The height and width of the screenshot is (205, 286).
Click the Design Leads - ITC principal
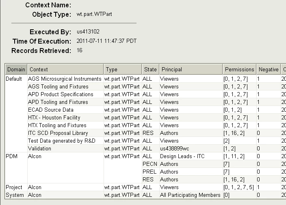[182, 156]
